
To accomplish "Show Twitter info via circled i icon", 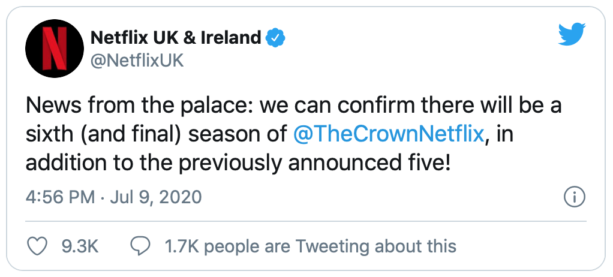I will (x=575, y=197).
